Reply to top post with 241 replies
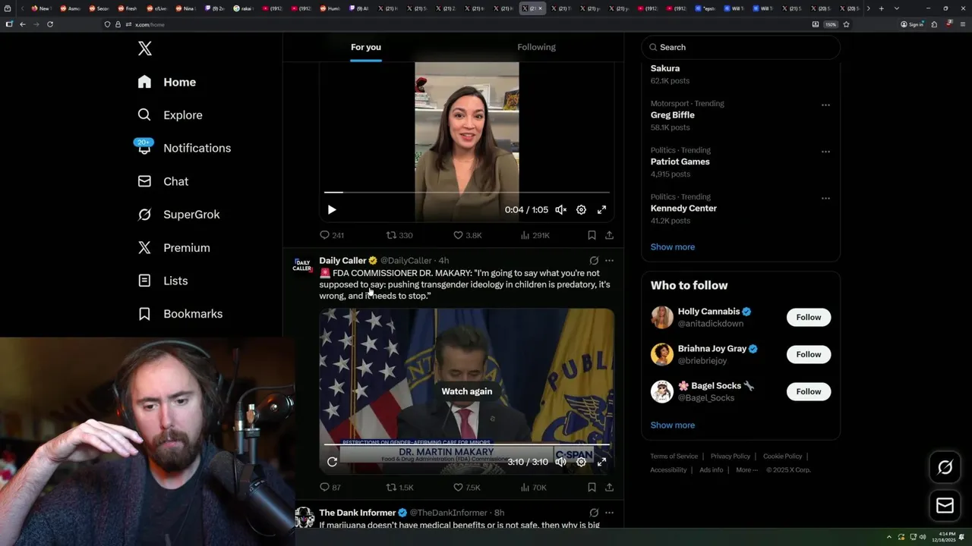Screen dimensions: 972x546 332,235
